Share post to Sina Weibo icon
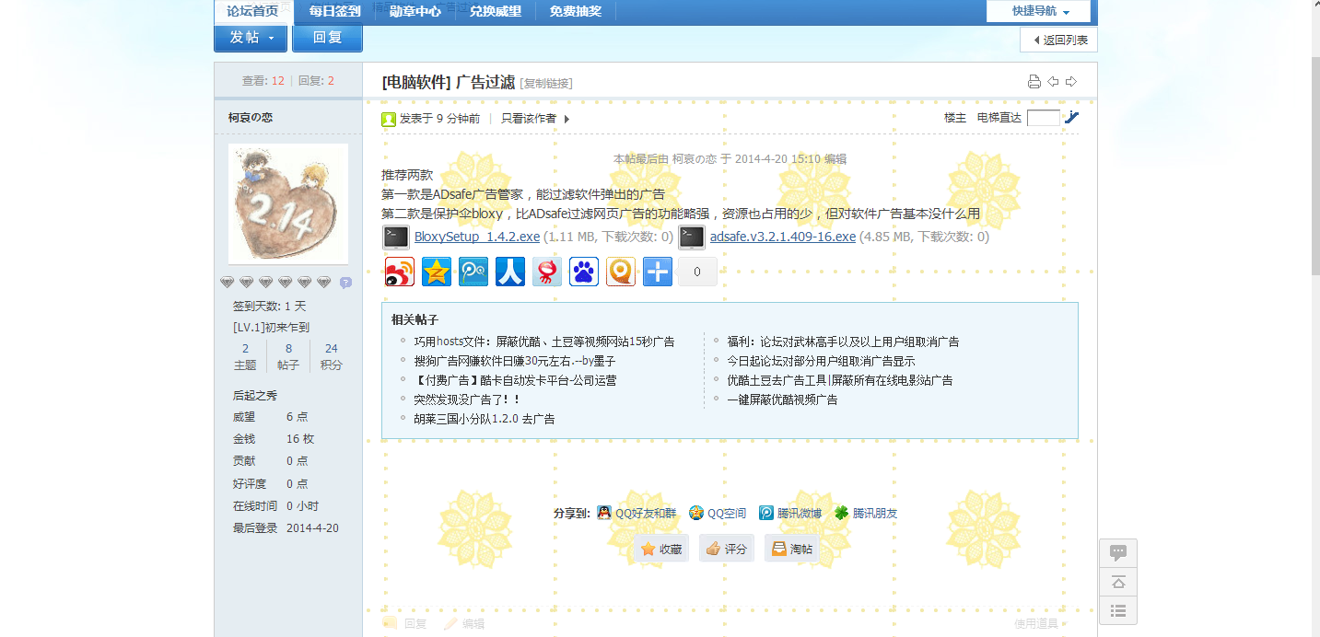Viewport: 1320px width, 637px height. point(400,272)
